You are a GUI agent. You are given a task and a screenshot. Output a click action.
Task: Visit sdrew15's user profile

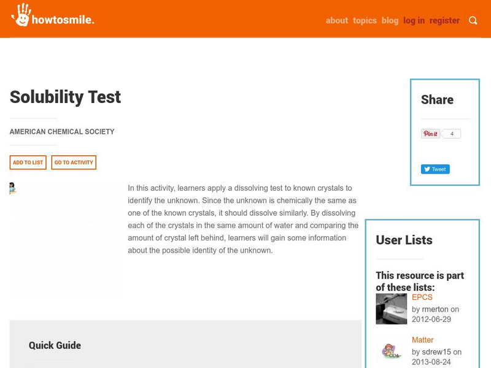(436, 352)
